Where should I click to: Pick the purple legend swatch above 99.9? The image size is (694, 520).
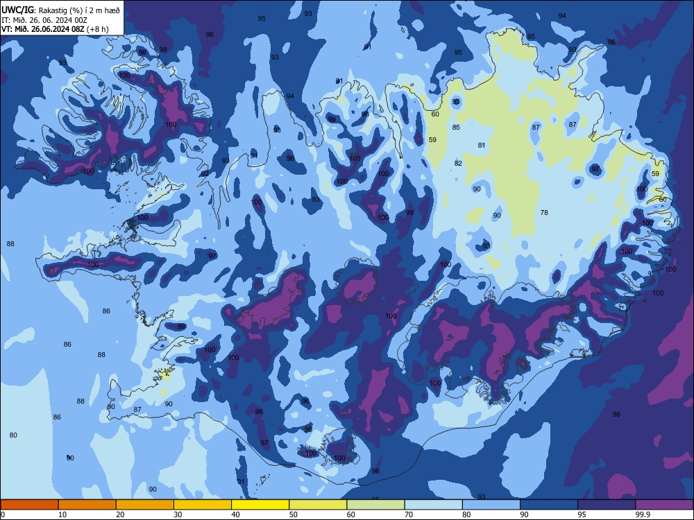664,505
